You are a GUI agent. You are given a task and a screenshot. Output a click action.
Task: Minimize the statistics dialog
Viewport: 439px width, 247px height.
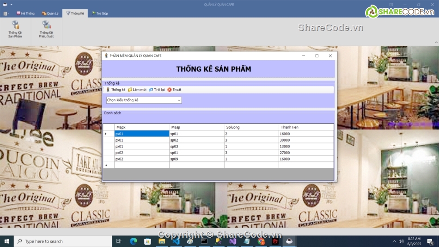[304, 56]
